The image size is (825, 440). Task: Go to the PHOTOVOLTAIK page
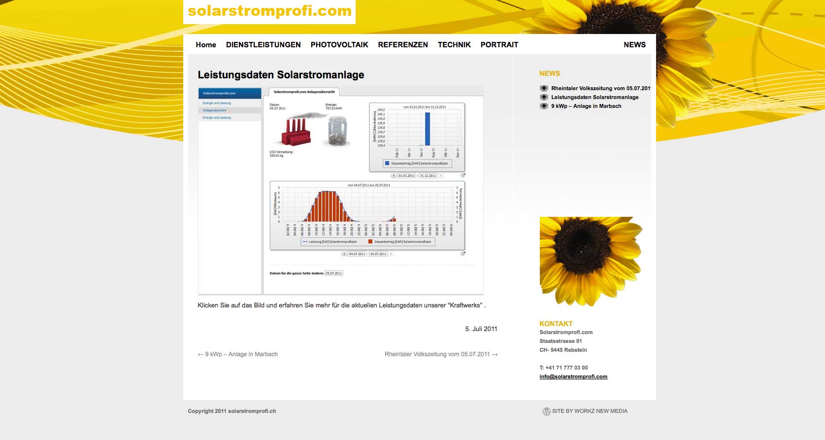[x=339, y=45]
